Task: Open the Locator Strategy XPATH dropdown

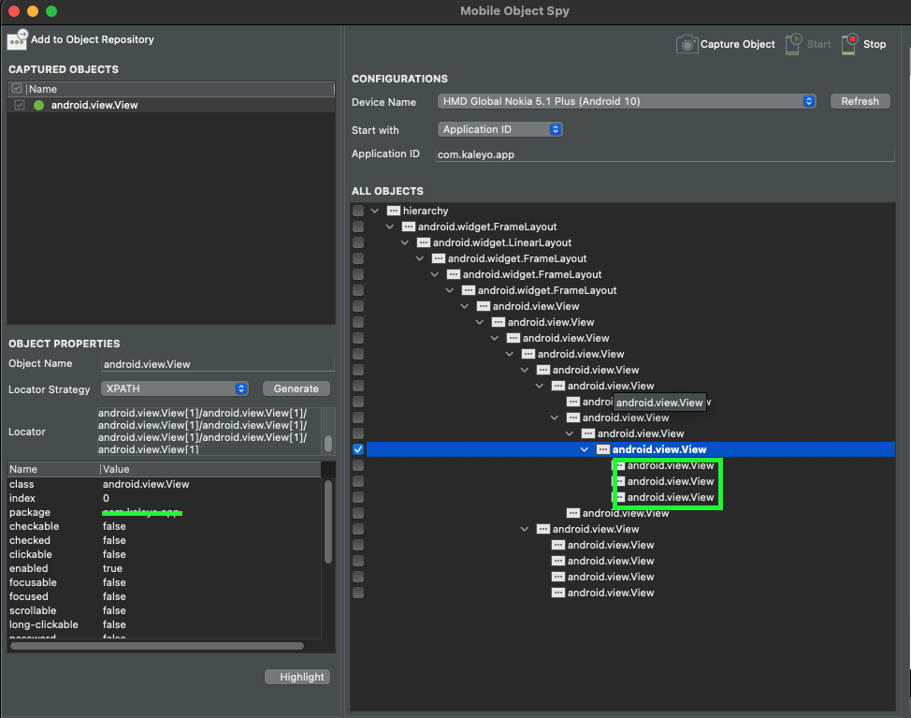Action: click(x=175, y=388)
